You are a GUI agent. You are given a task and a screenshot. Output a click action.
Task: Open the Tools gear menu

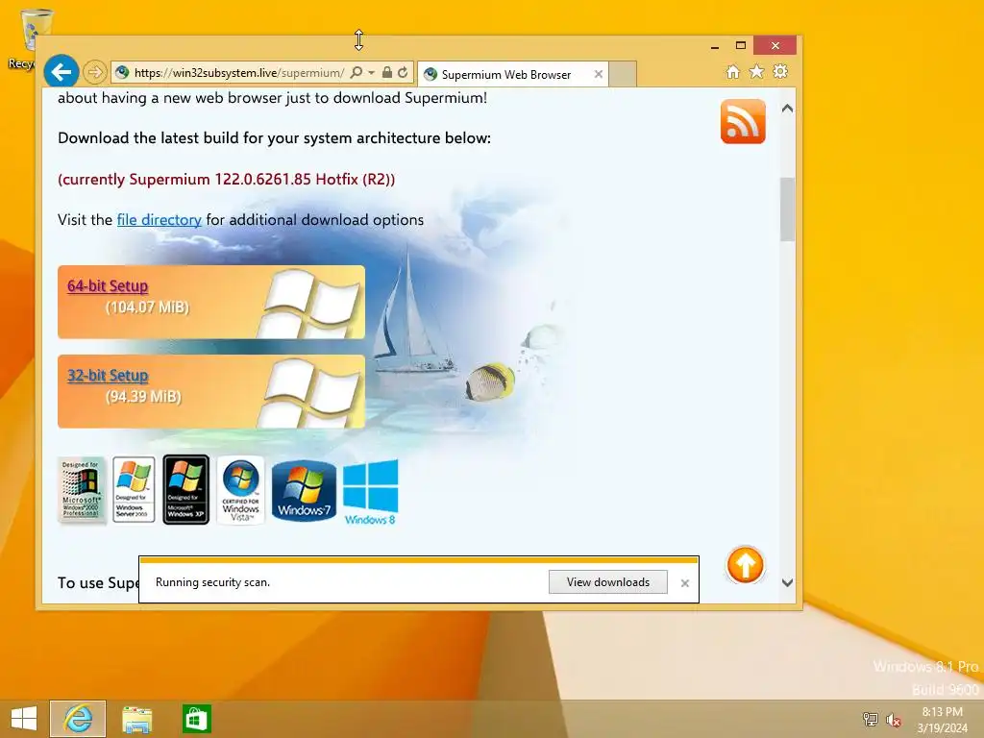(780, 71)
